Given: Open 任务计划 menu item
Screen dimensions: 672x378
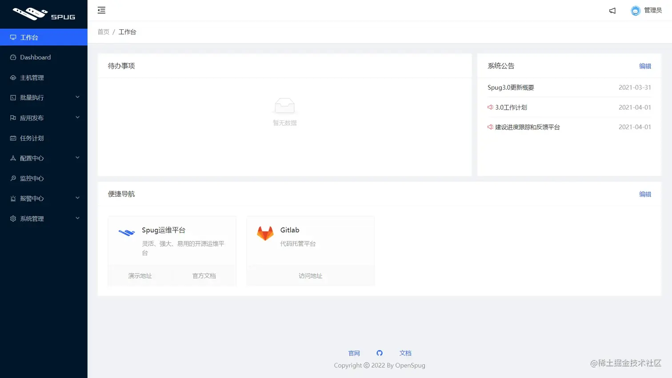Looking at the screenshot, I should click(x=44, y=138).
